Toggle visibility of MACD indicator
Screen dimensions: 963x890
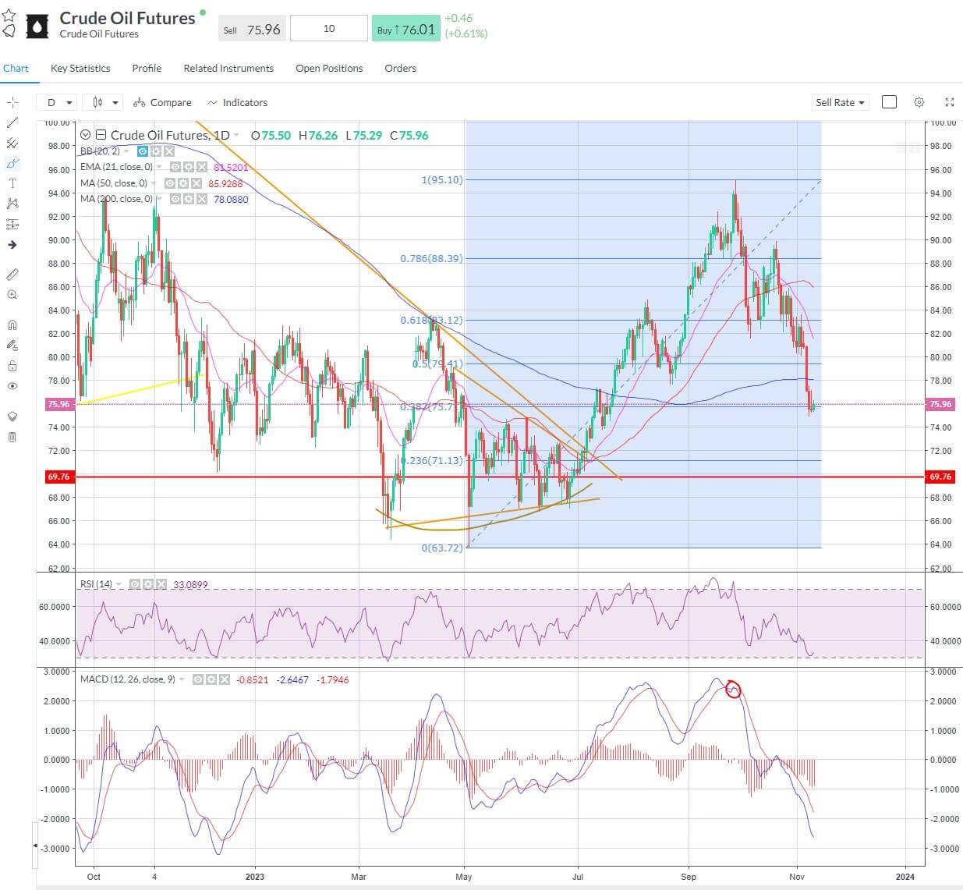[x=197, y=679]
